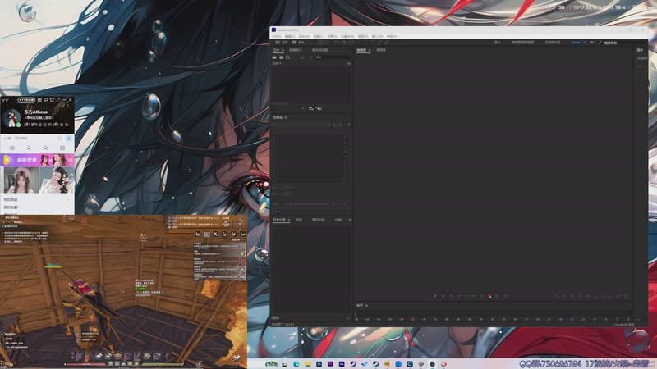Select the Spot Healing Brush tool
This screenshot has width=657, height=369.
[x=386, y=43]
